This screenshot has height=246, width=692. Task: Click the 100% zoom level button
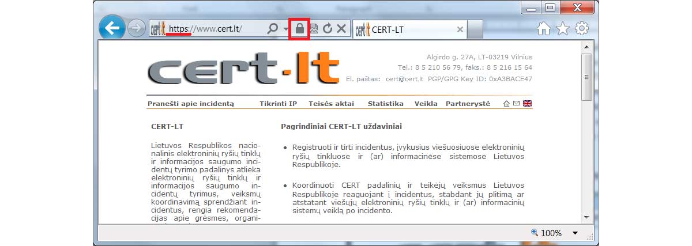pyautogui.click(x=547, y=233)
